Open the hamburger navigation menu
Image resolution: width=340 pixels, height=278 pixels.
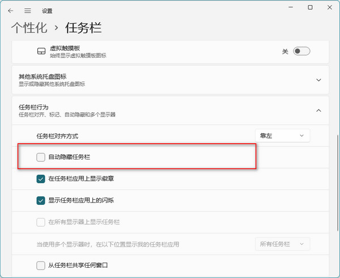[x=28, y=11]
